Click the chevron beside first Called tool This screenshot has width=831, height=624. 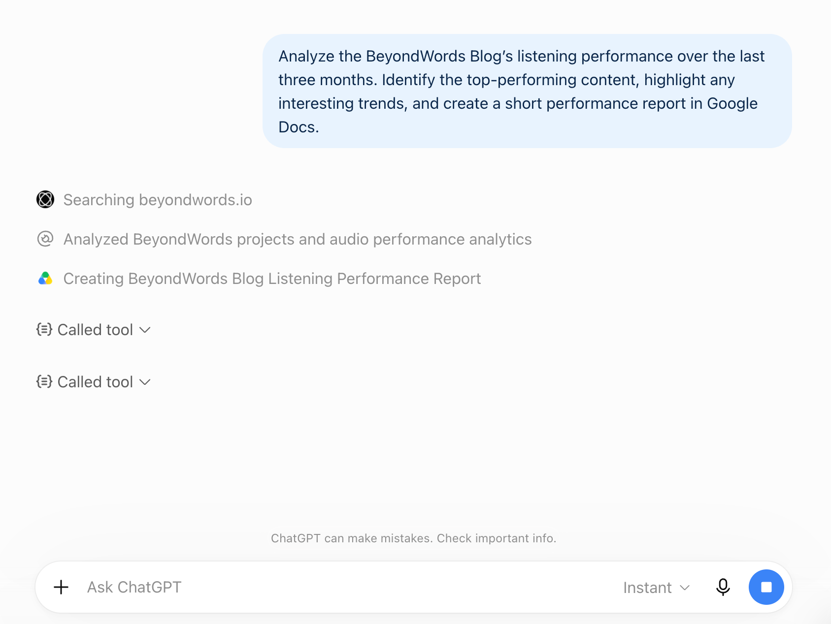[x=145, y=330]
